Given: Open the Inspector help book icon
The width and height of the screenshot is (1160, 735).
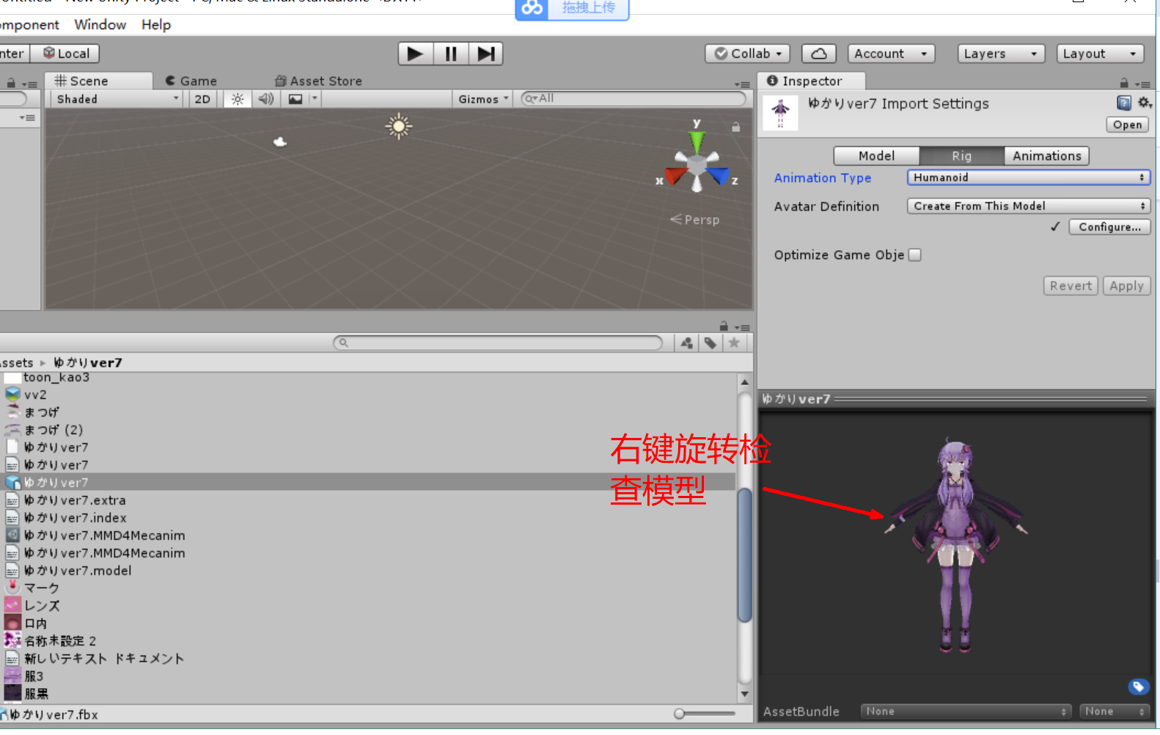Looking at the screenshot, I should (x=1124, y=103).
